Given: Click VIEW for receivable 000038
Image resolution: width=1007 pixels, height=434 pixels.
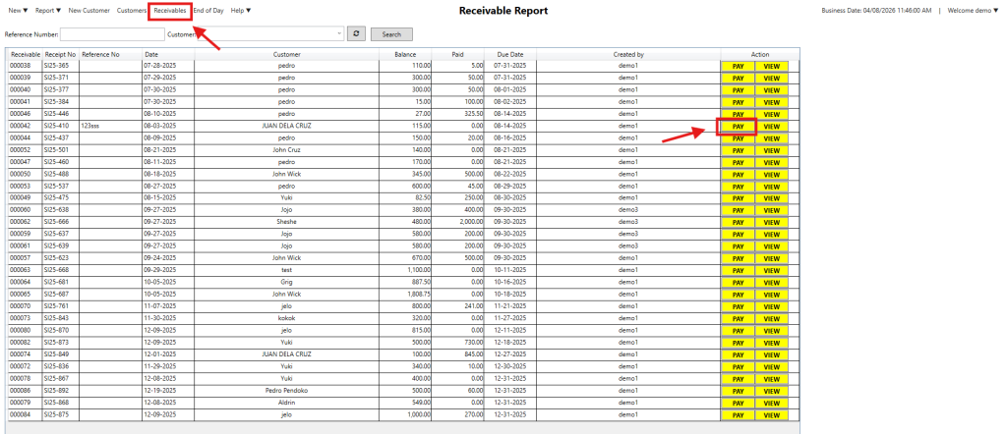Looking at the screenshot, I should tap(771, 66).
